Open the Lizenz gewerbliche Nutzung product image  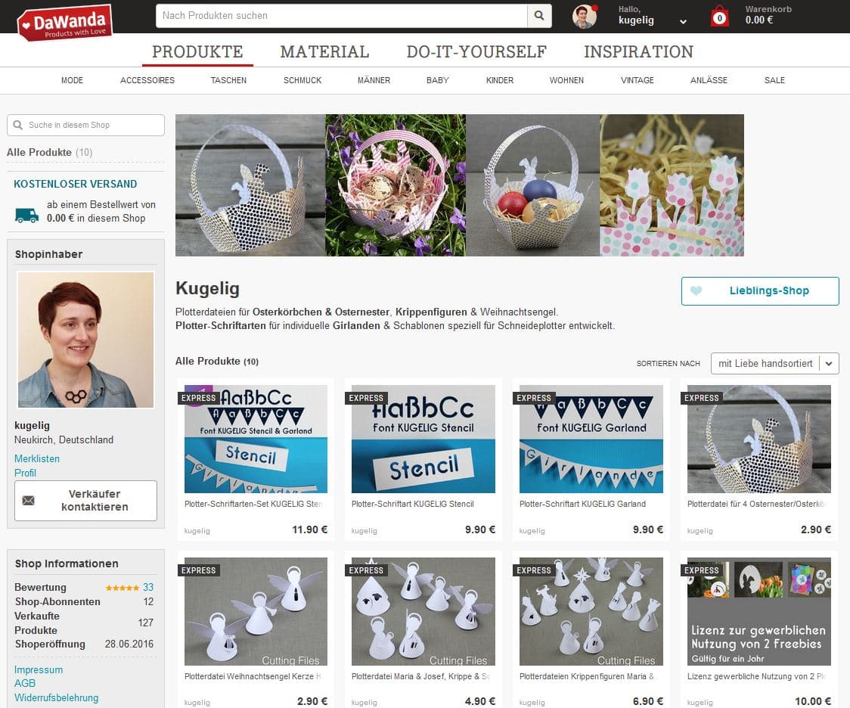(759, 611)
